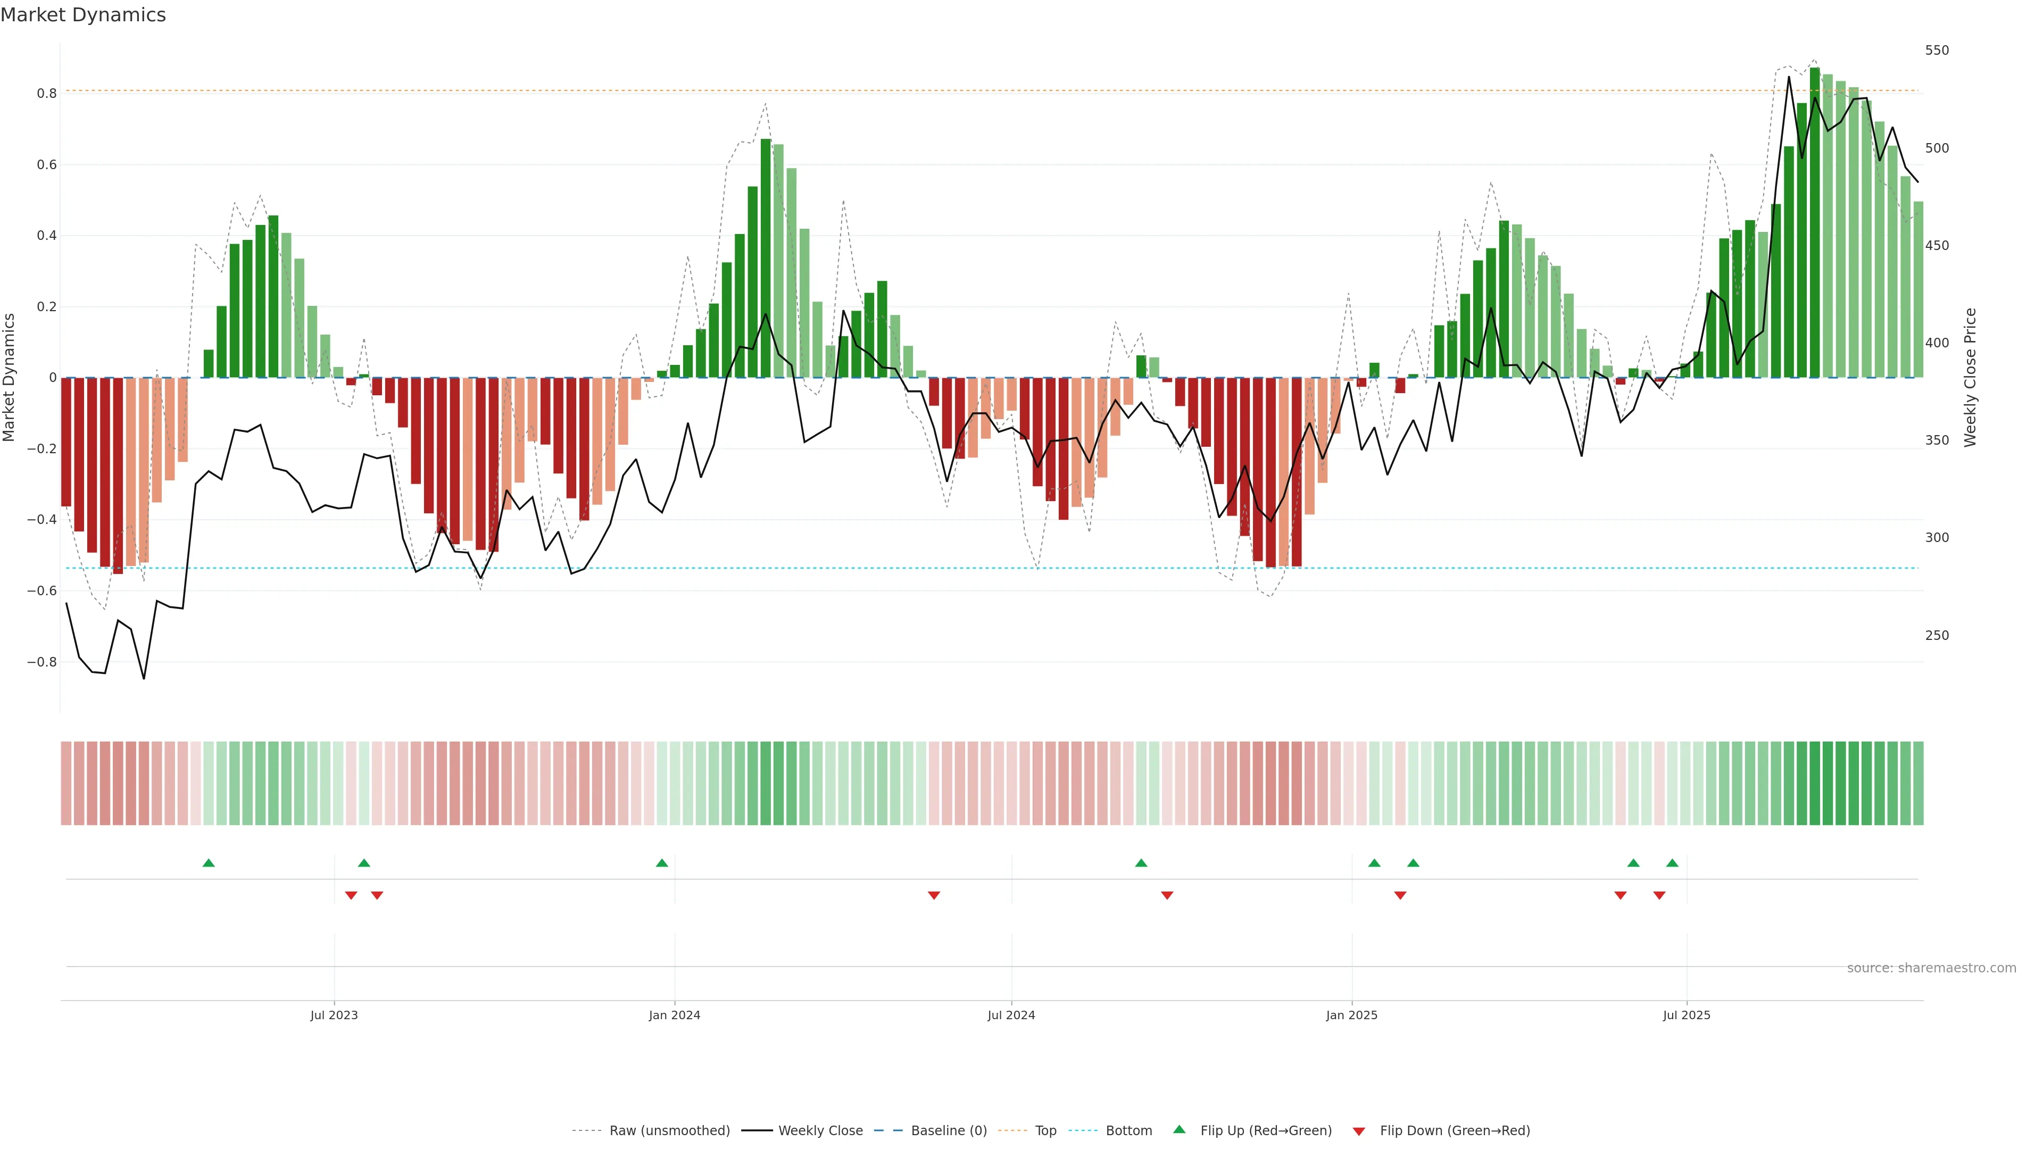Click the Top legend label
Screen dimensions: 2043x1149
coord(1045,1131)
